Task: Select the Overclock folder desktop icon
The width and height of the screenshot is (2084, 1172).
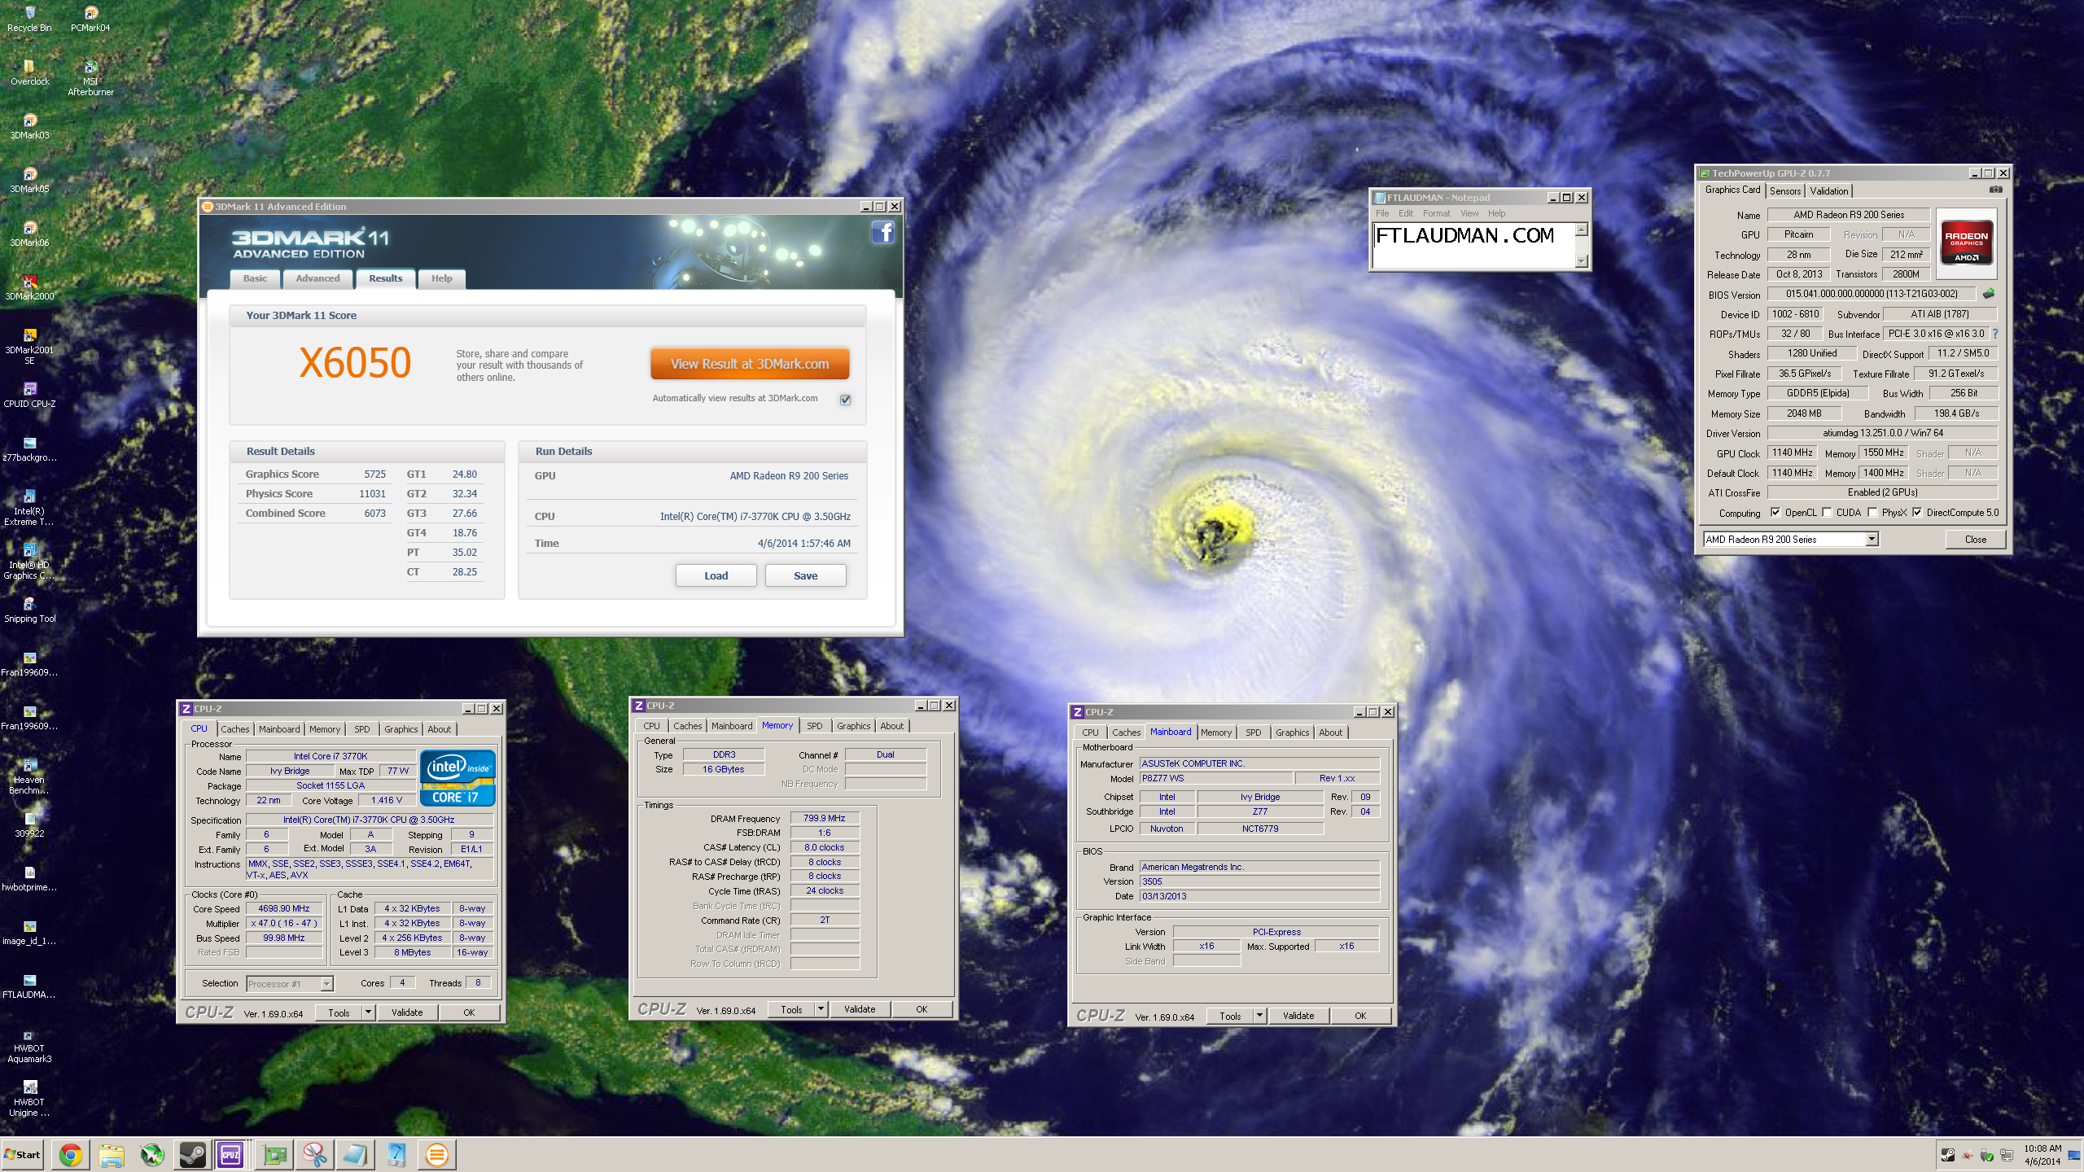Action: 29,72
